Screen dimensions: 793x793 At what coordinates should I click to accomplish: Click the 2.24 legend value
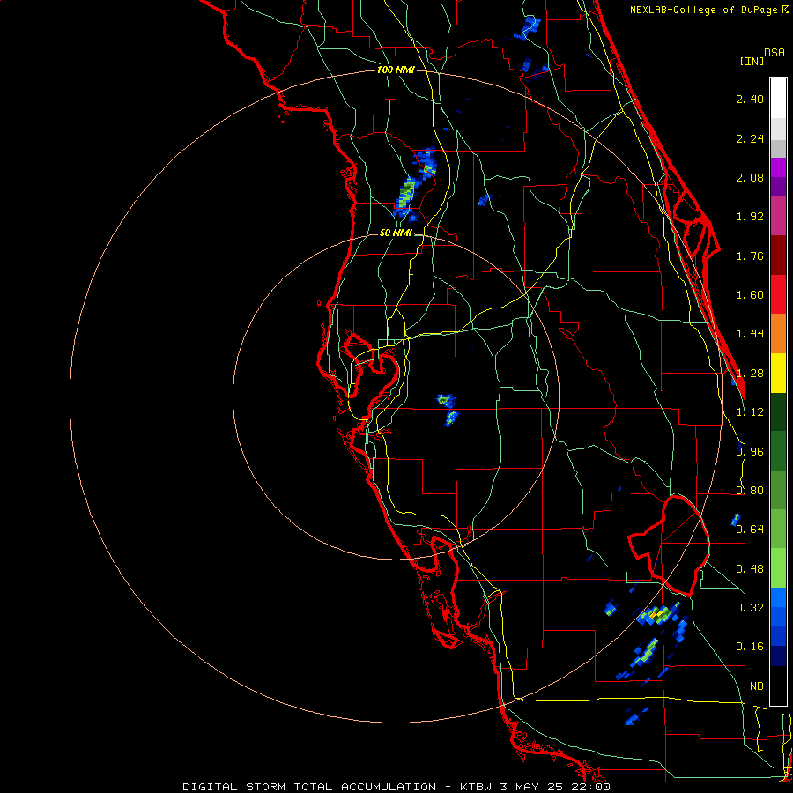750,138
